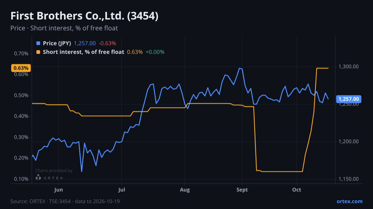373x209 pixels.
Task: Click the source line 'ORTEX · TSE:3454 · data to 2026-10-19'
Action: [x=65, y=201]
